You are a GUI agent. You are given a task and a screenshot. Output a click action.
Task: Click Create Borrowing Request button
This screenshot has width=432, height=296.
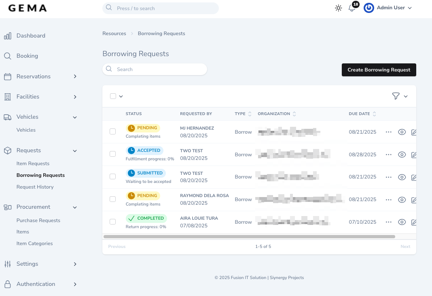coord(379,70)
